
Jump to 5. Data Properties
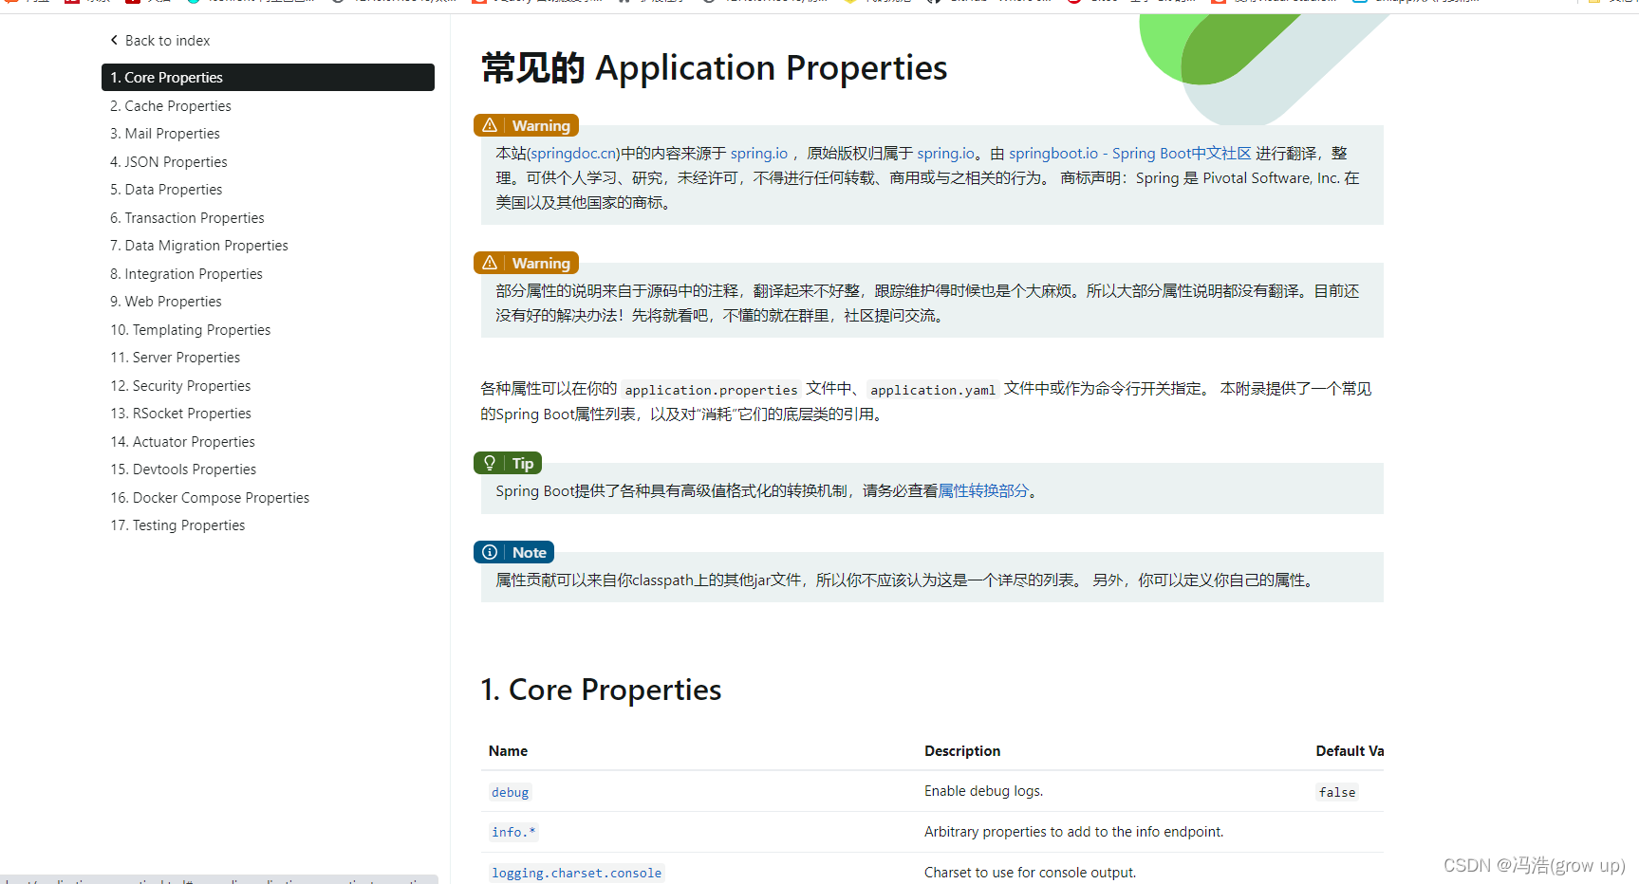coord(166,190)
